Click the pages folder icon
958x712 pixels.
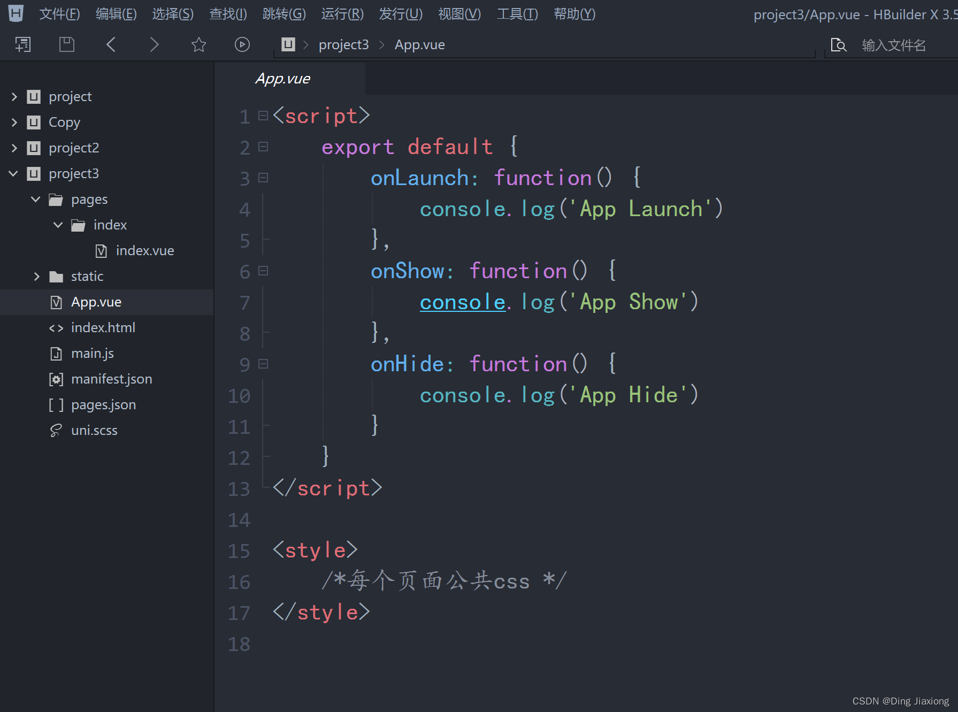[56, 200]
